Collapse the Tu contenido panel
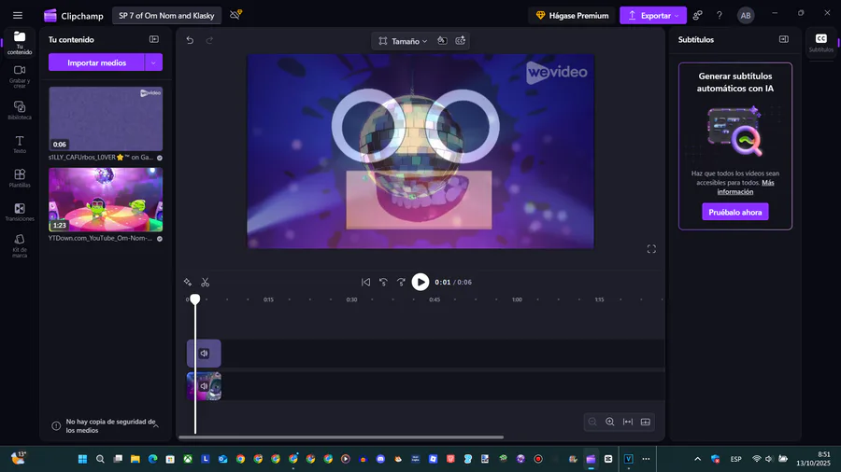The image size is (841, 472). click(x=154, y=39)
